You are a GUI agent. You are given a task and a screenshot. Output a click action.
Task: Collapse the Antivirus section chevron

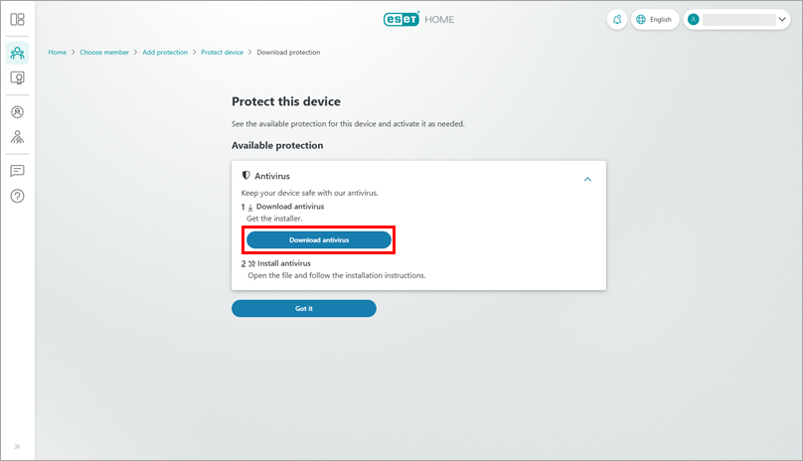point(587,179)
